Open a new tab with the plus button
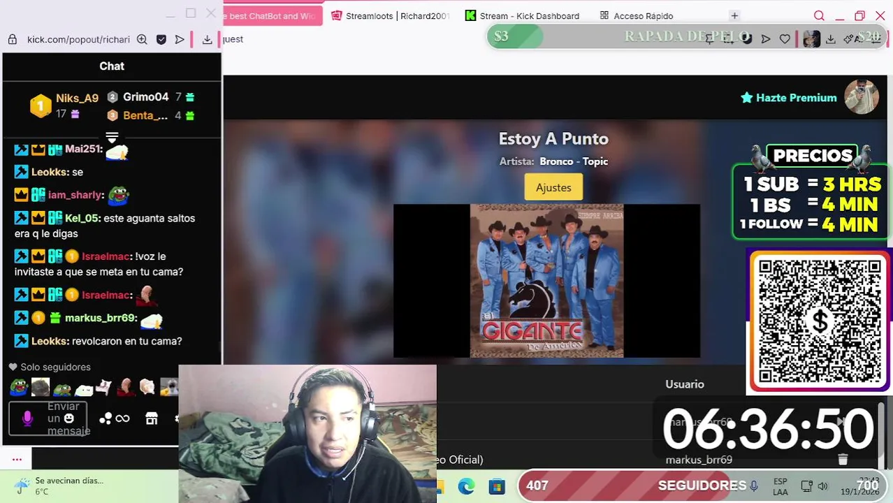 pos(734,15)
